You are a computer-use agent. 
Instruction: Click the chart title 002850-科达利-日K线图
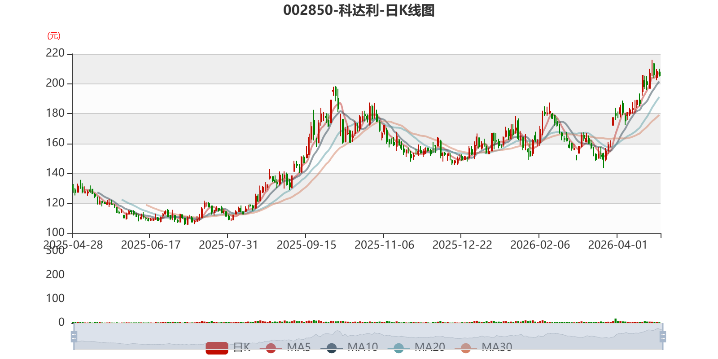(359, 10)
